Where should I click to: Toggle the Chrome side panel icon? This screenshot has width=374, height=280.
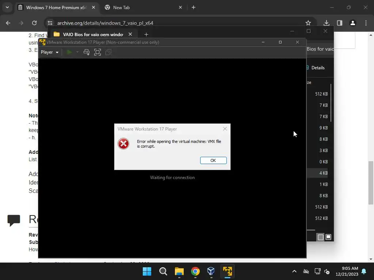(340, 23)
